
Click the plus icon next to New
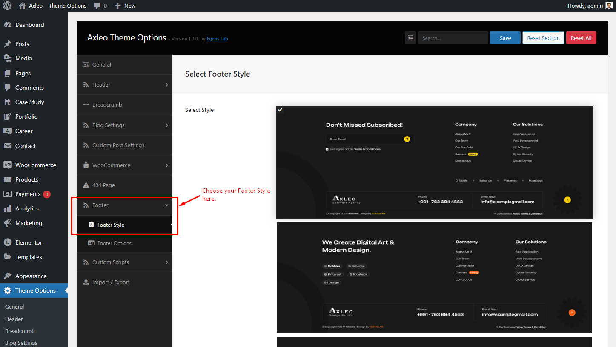click(x=118, y=6)
